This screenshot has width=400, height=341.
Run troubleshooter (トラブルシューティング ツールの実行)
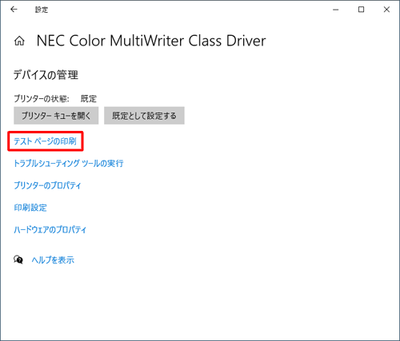click(69, 163)
